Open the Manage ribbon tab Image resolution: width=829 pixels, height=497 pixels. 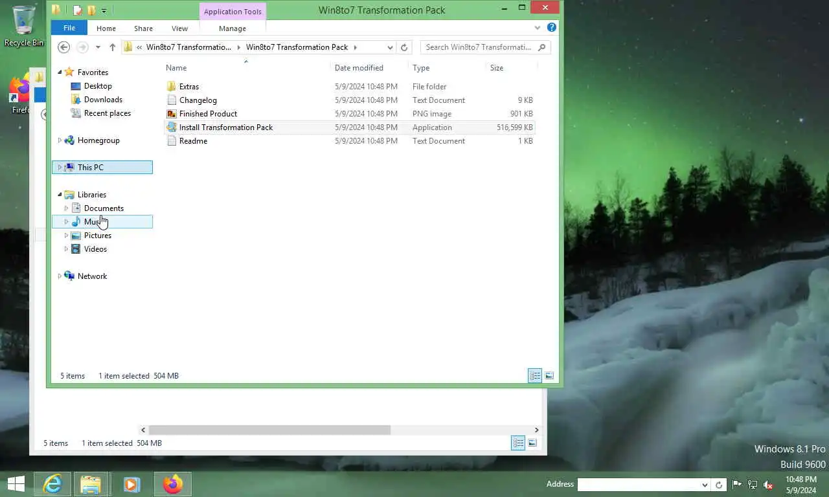tap(233, 28)
